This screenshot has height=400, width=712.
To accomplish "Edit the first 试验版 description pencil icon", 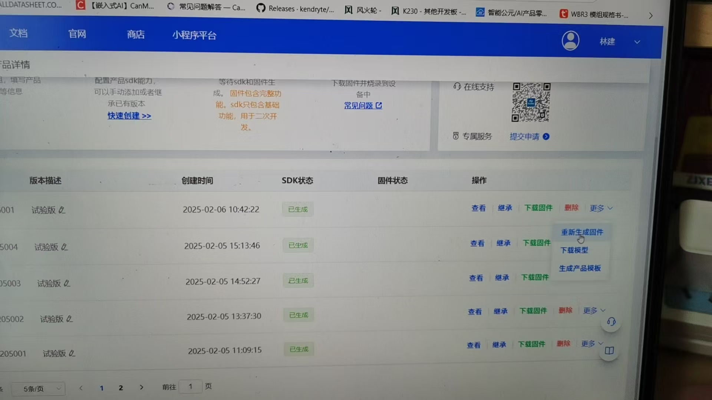I will click(x=62, y=210).
